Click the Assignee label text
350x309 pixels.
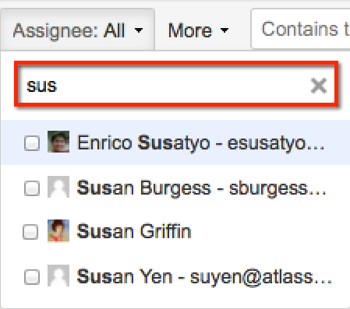pos(55,31)
